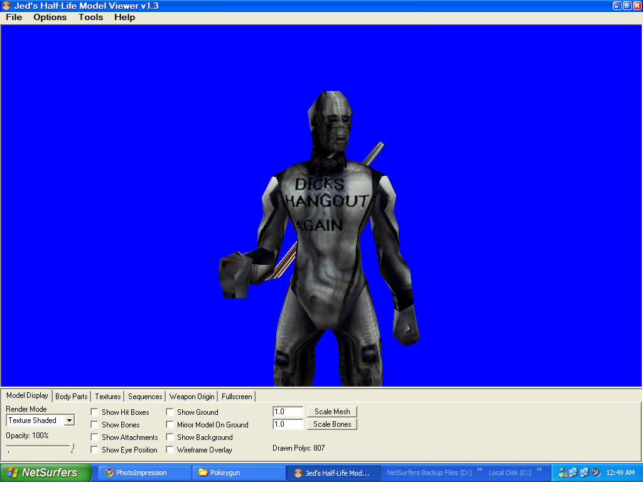Toggle the Show Attachments checkbox
The image size is (643, 482).
[94, 437]
